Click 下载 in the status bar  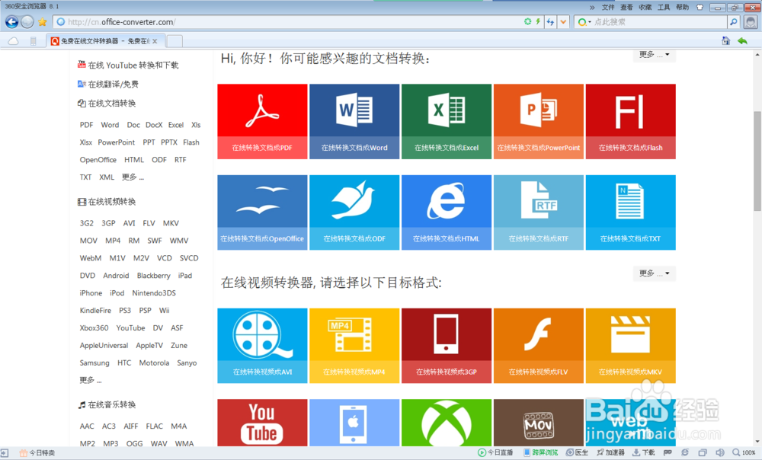pyautogui.click(x=644, y=452)
